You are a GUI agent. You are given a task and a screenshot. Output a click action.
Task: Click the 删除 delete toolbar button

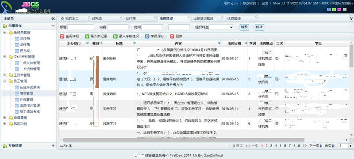[176, 36]
